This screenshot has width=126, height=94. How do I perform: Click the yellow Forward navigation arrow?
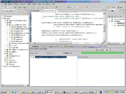point(85,7)
